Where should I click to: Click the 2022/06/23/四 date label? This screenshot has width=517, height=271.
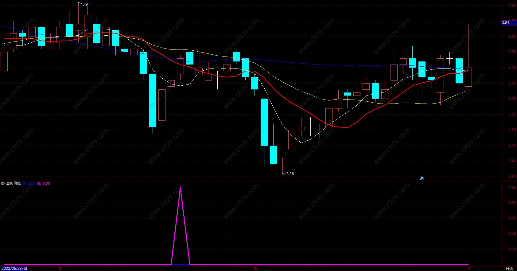14,269
